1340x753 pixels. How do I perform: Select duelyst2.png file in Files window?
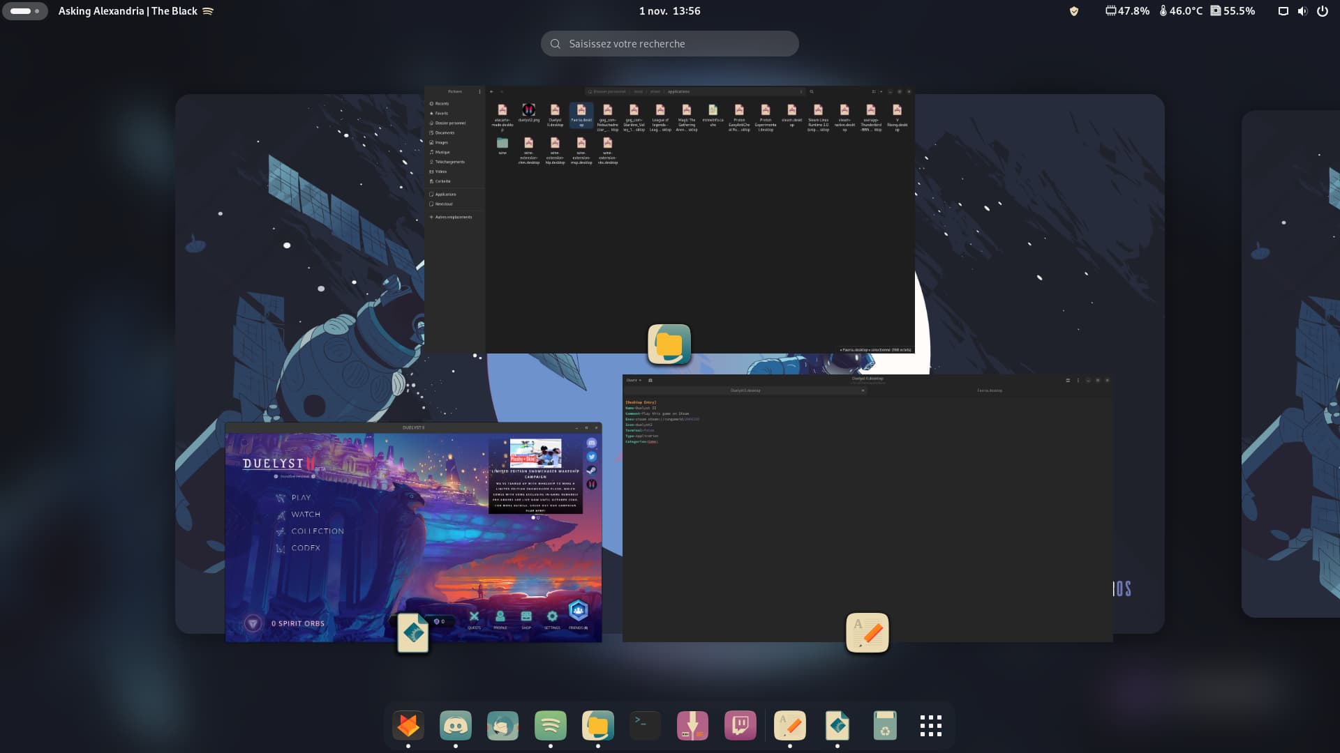(x=528, y=113)
